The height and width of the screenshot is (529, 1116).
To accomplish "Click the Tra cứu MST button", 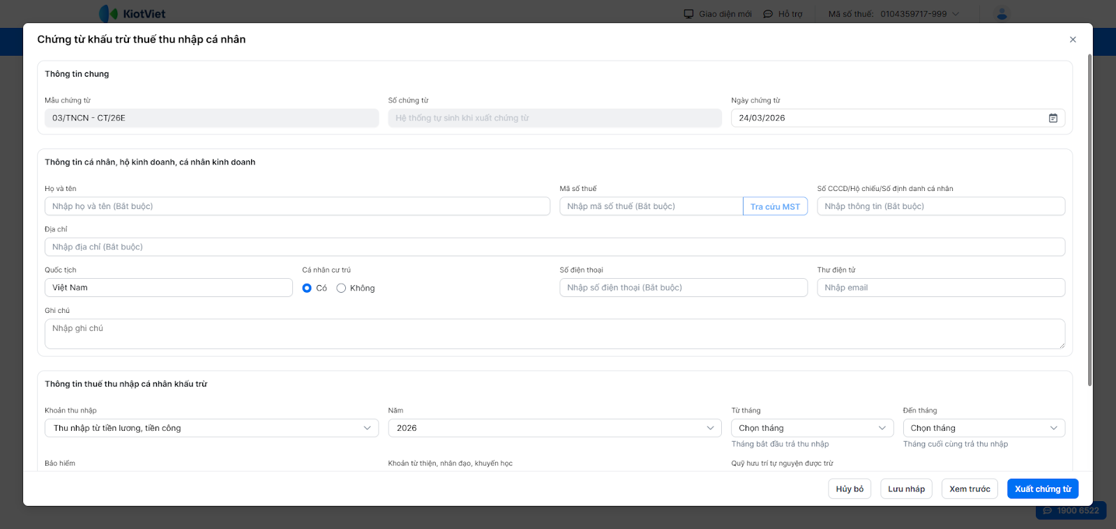I will [x=775, y=206].
